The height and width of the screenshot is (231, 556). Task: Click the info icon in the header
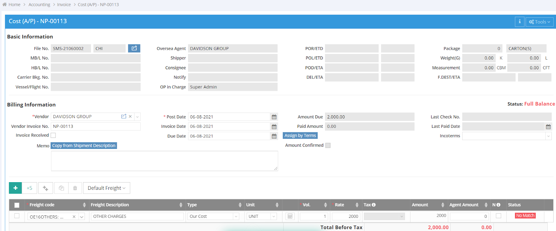click(520, 22)
